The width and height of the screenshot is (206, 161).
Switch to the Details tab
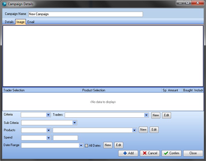(9, 22)
